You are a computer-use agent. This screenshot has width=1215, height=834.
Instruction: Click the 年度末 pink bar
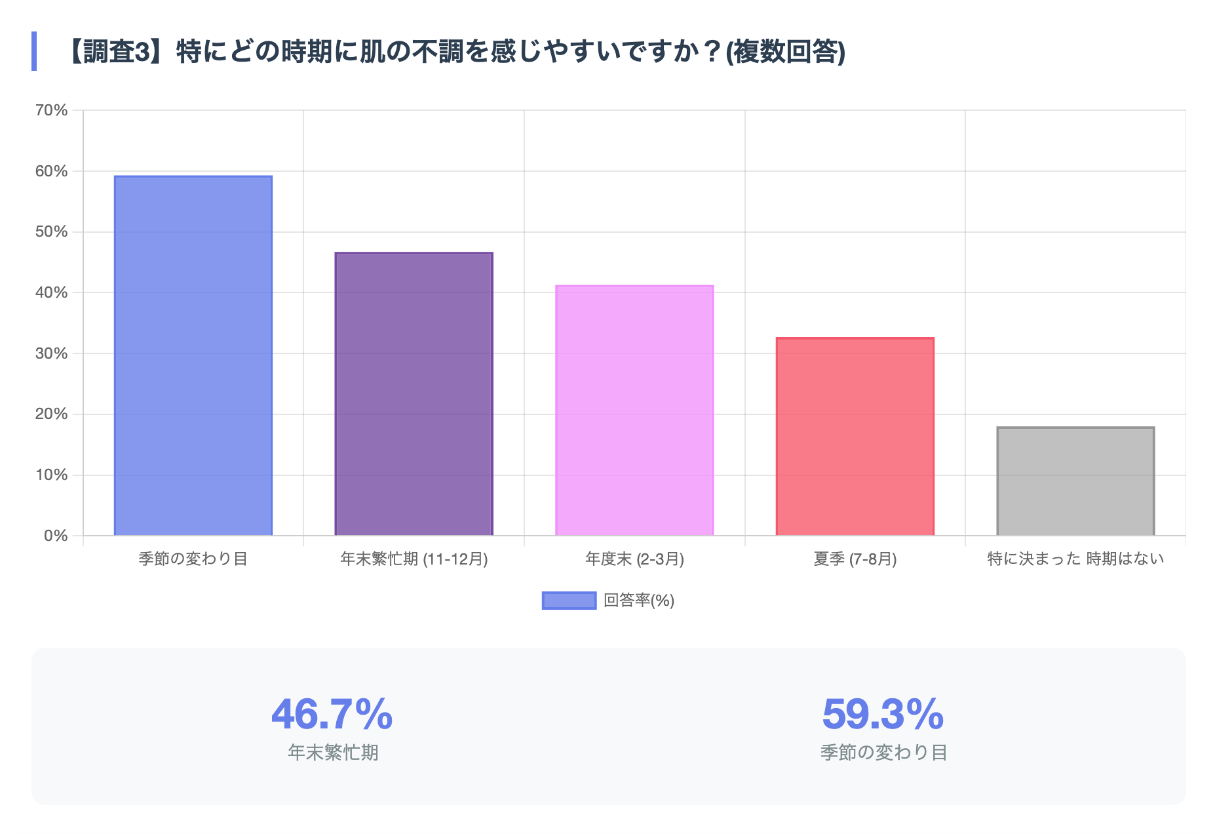[634, 410]
